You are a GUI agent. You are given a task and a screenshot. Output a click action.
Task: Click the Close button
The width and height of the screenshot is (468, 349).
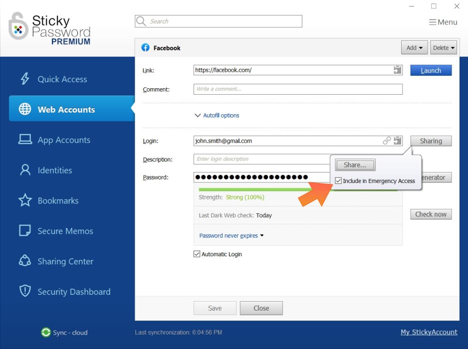point(261,308)
